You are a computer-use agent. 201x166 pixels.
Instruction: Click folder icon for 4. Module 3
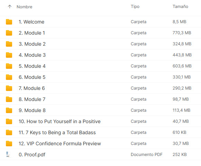(x=9, y=55)
